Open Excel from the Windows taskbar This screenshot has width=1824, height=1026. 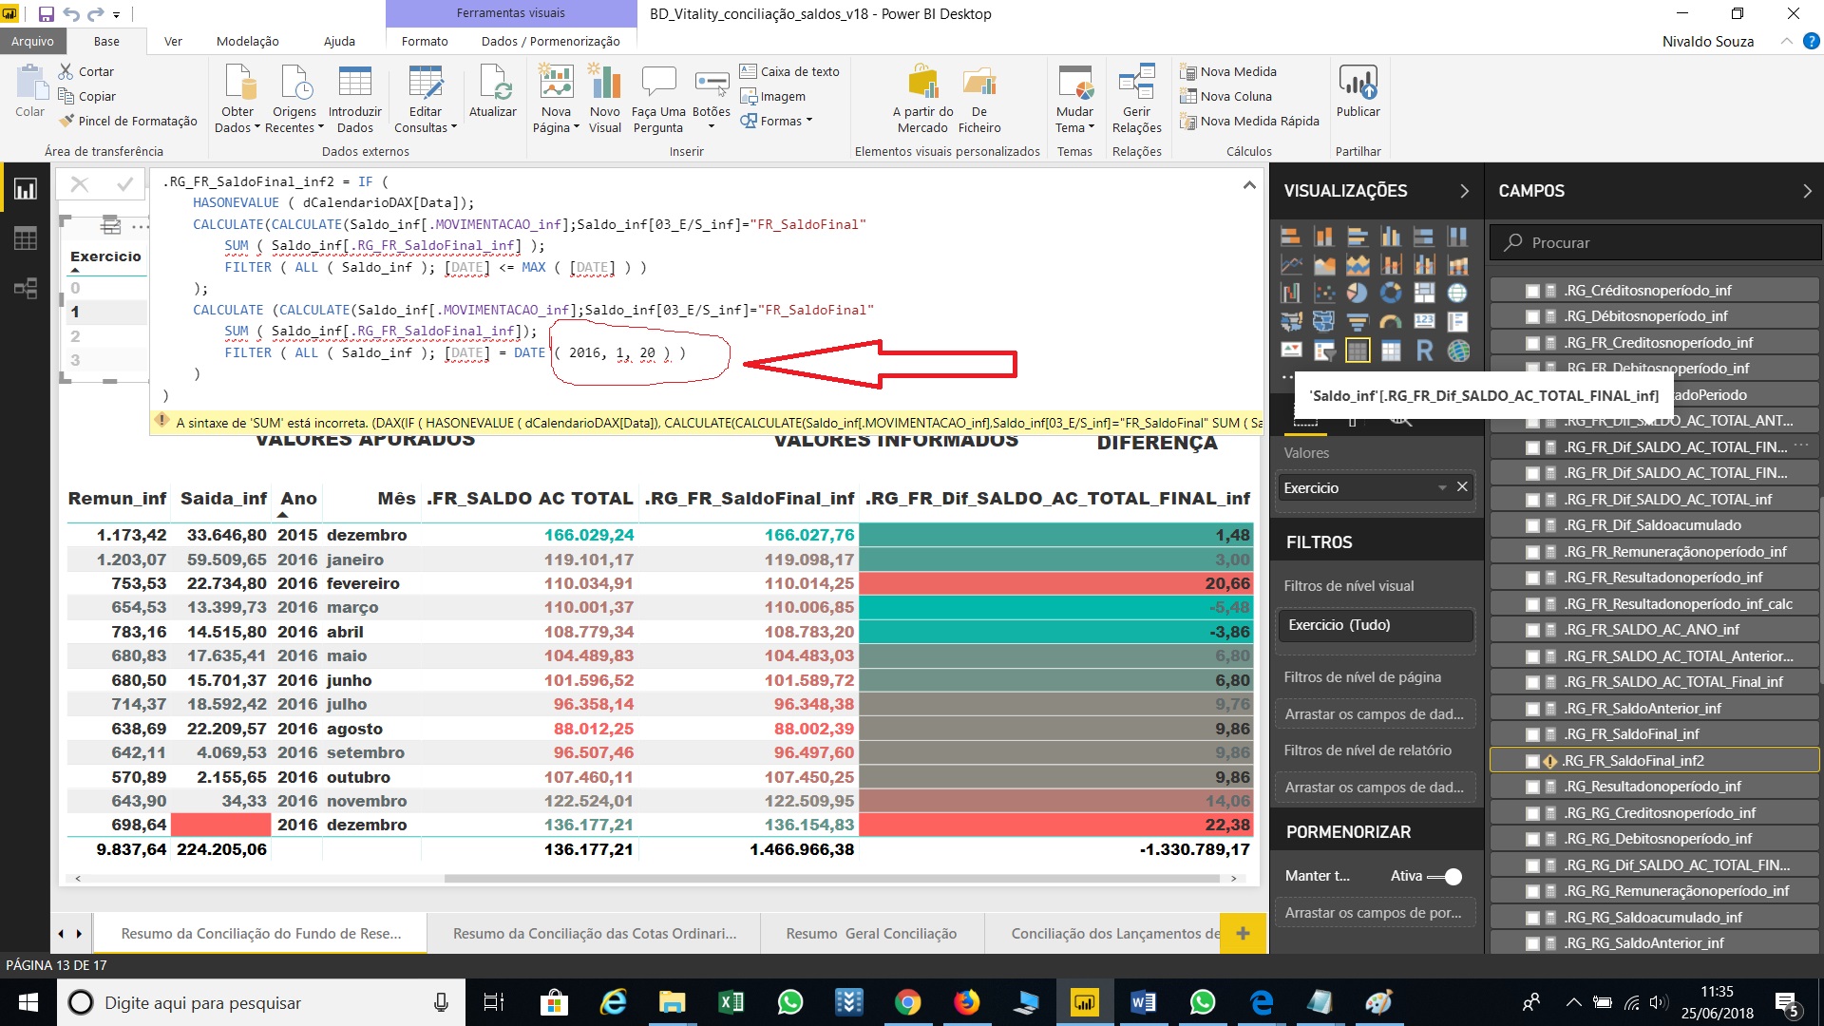[x=731, y=1002]
